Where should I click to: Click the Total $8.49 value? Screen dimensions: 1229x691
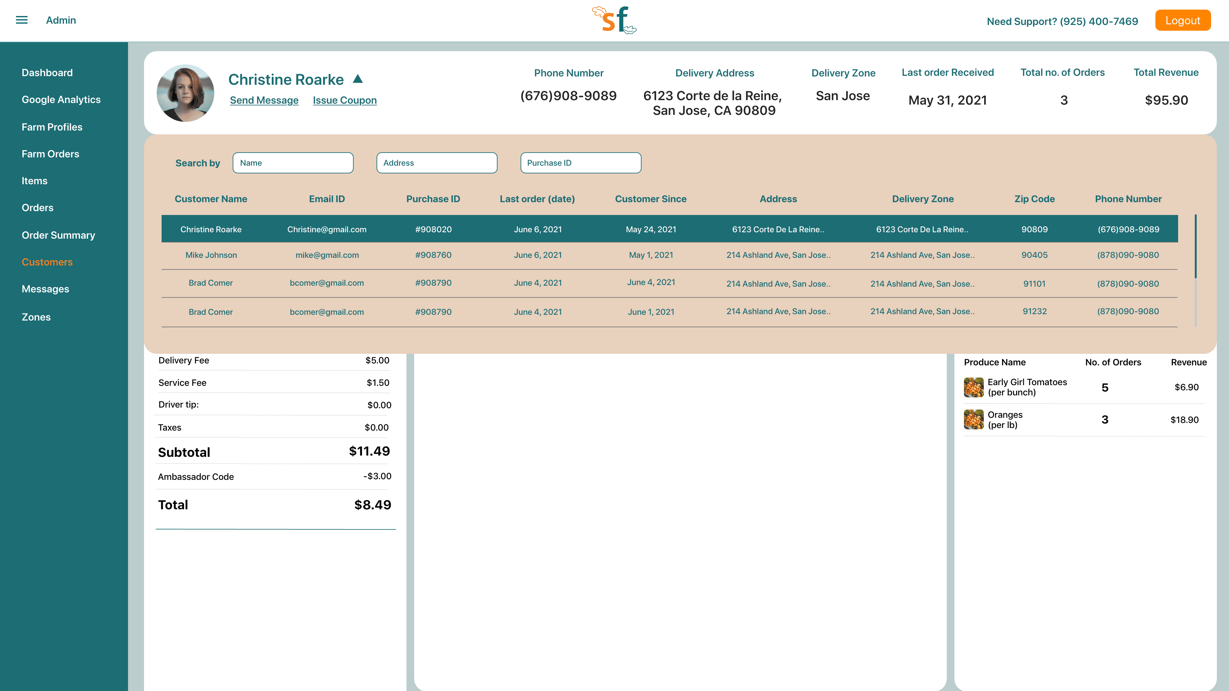[373, 504]
